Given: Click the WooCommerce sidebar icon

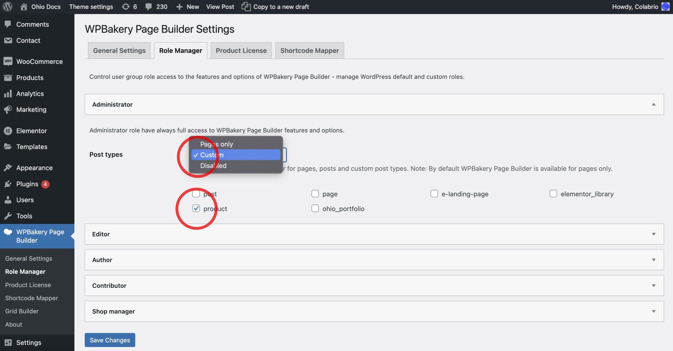Looking at the screenshot, I should coord(8,61).
